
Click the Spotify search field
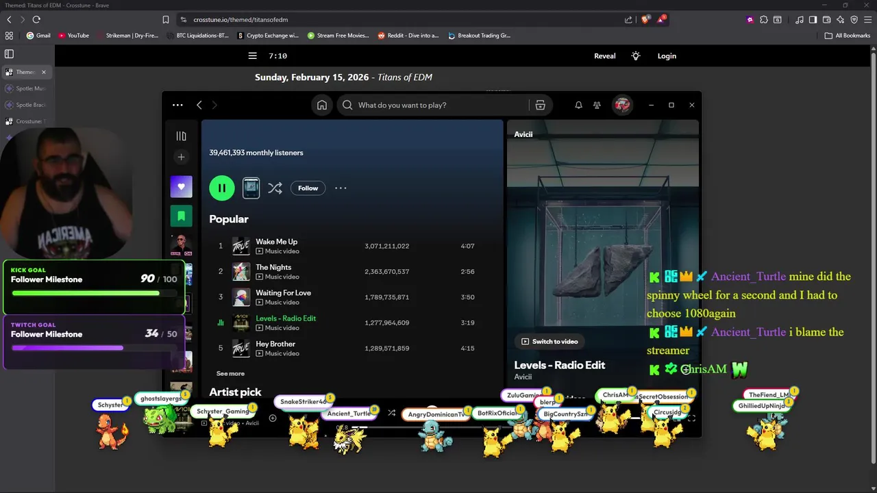coord(438,105)
